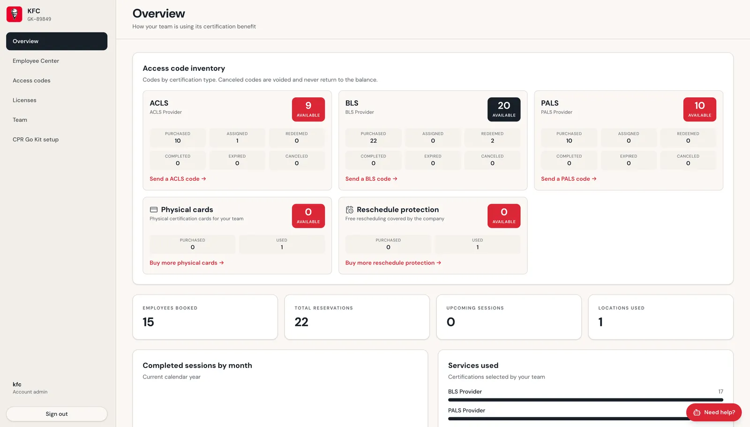Viewport: 750px width, 427px height.
Task: Click the Completed sessions by month heading
Action: pos(197,366)
